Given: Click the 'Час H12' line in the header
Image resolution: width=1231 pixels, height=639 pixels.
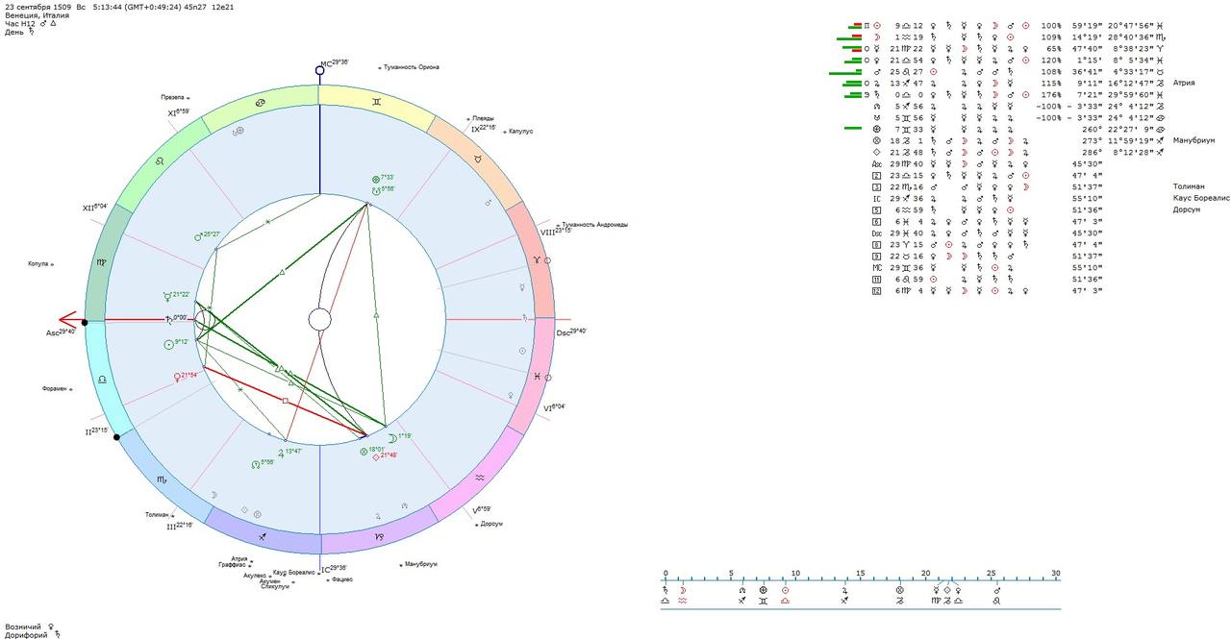Looking at the screenshot, I should pos(31,24).
